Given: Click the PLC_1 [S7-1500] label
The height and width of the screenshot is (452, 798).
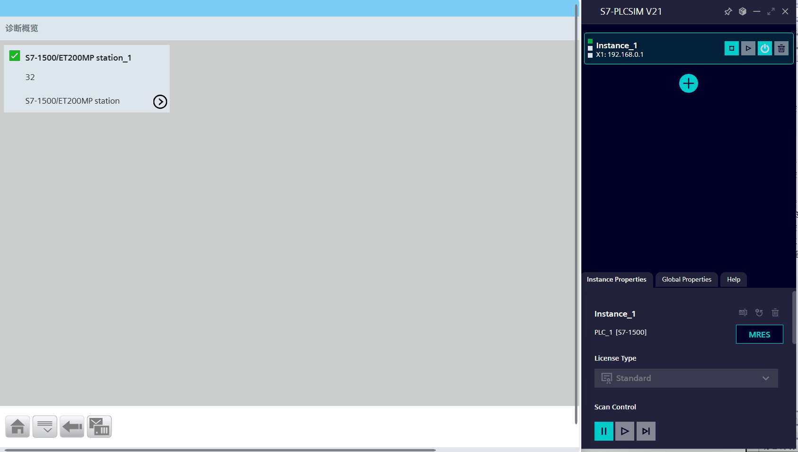Looking at the screenshot, I should (x=620, y=332).
